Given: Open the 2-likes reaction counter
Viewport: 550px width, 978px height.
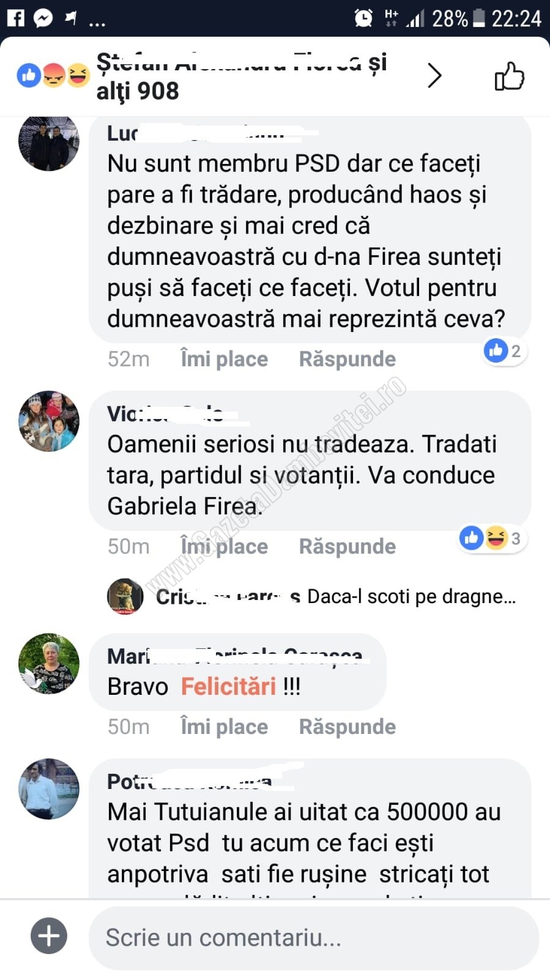Looking at the screenshot, I should click(x=504, y=351).
